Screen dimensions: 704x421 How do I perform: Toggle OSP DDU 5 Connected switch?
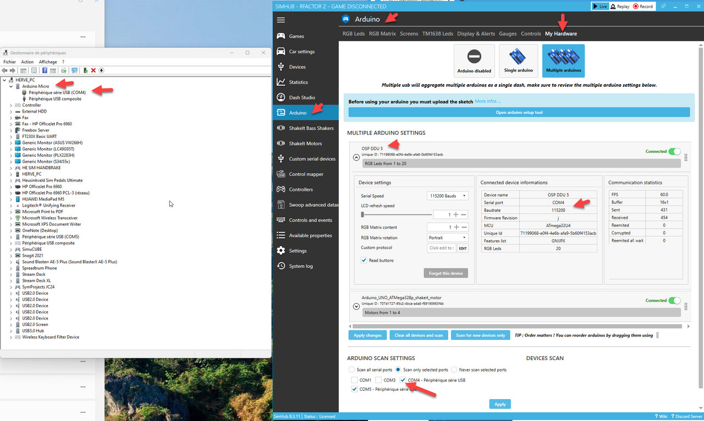pyautogui.click(x=674, y=152)
